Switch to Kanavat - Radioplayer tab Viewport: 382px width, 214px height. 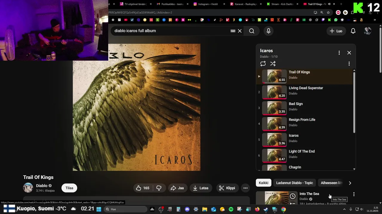(246, 4)
